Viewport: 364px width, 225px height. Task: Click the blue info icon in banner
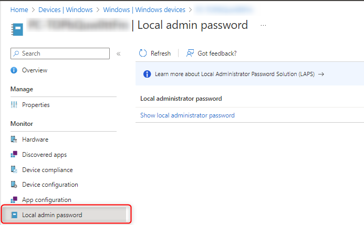(147, 74)
